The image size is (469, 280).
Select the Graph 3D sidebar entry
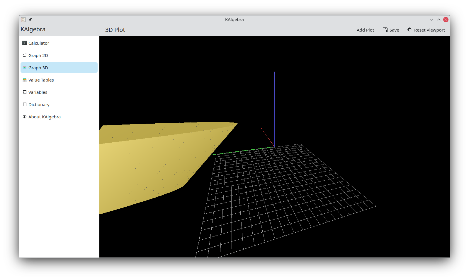pos(59,68)
